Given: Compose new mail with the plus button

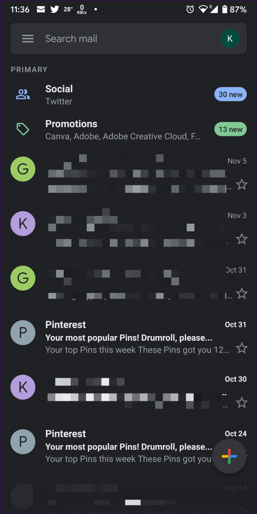Looking at the screenshot, I should (229, 457).
